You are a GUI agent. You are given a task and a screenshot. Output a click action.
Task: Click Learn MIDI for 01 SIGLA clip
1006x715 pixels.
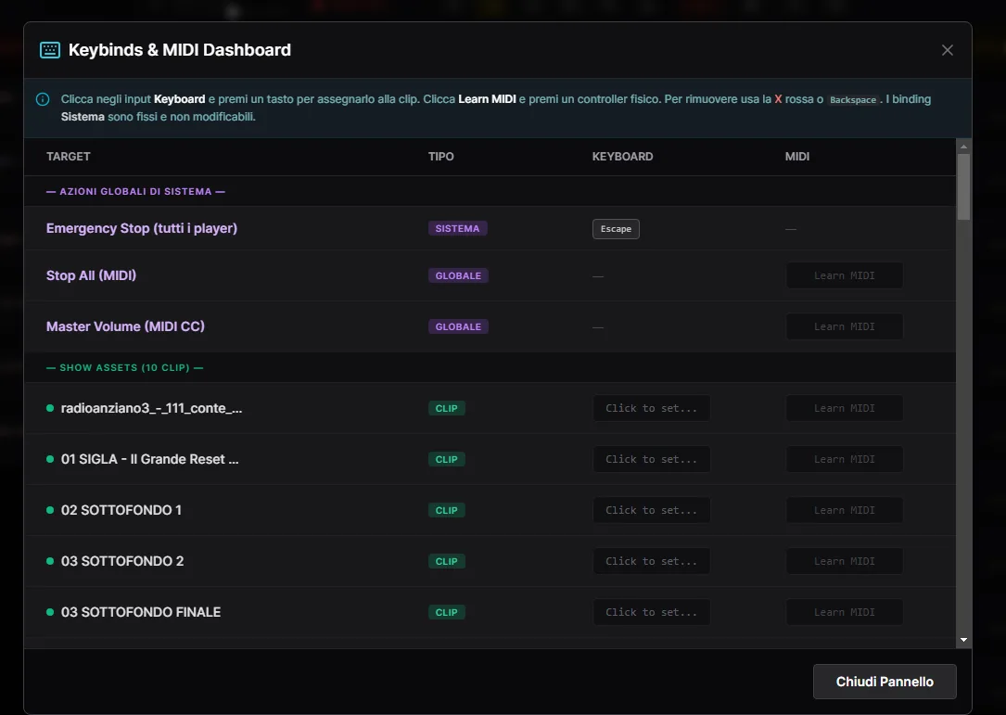point(845,459)
